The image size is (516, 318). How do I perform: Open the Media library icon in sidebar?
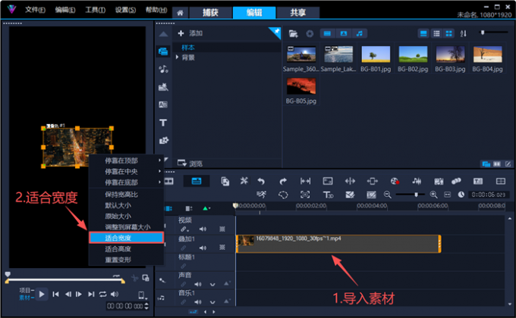click(x=163, y=51)
